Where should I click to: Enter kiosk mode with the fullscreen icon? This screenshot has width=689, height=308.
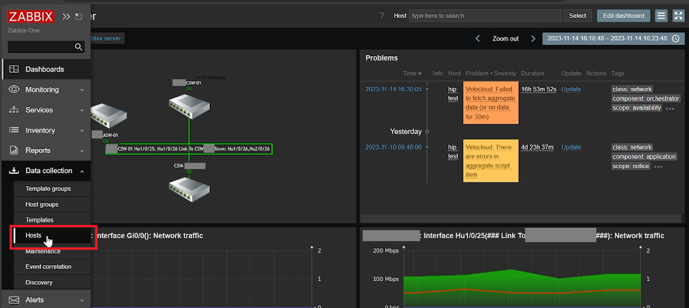tap(678, 15)
